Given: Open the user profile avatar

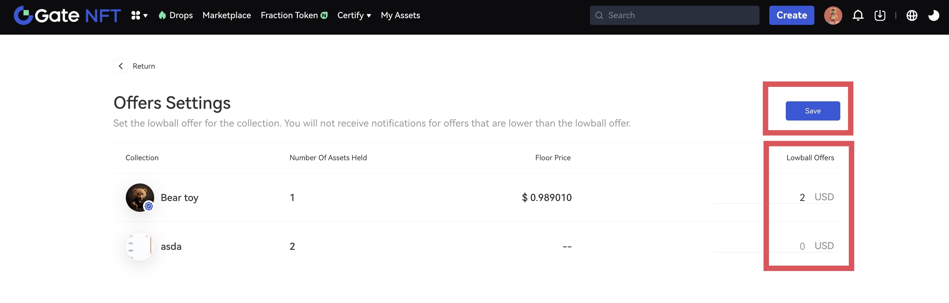Looking at the screenshot, I should coord(833,15).
